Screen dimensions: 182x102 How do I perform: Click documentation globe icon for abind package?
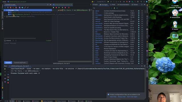139,11
